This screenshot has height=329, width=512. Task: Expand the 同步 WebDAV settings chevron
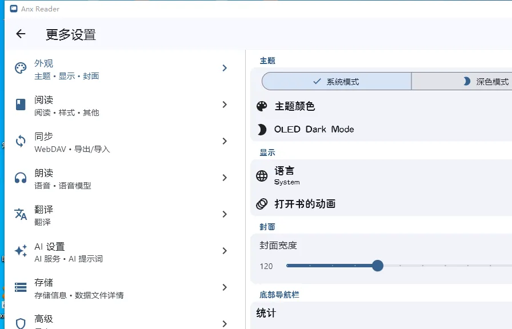click(x=225, y=141)
